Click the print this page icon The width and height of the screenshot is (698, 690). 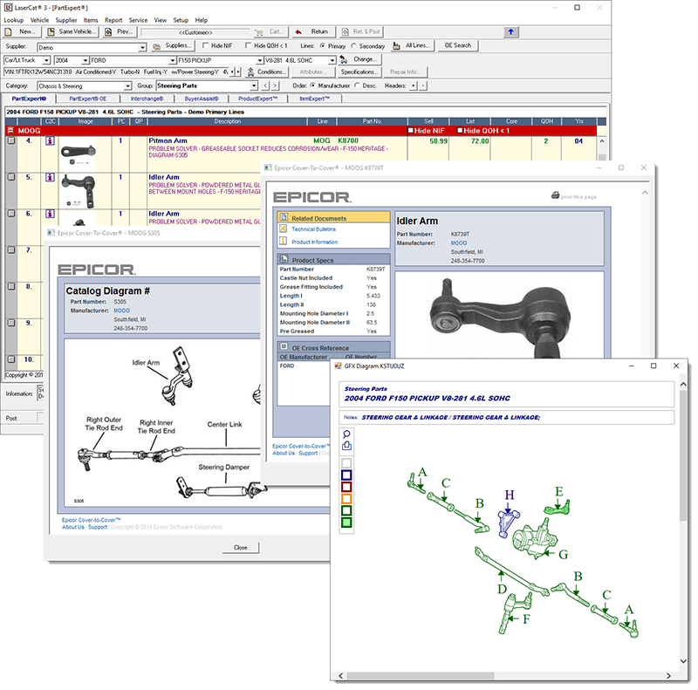click(x=555, y=195)
